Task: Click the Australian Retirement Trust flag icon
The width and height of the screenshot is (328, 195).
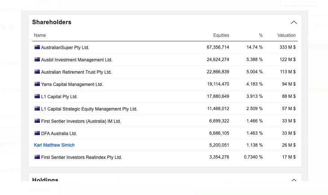Action: tap(37, 72)
